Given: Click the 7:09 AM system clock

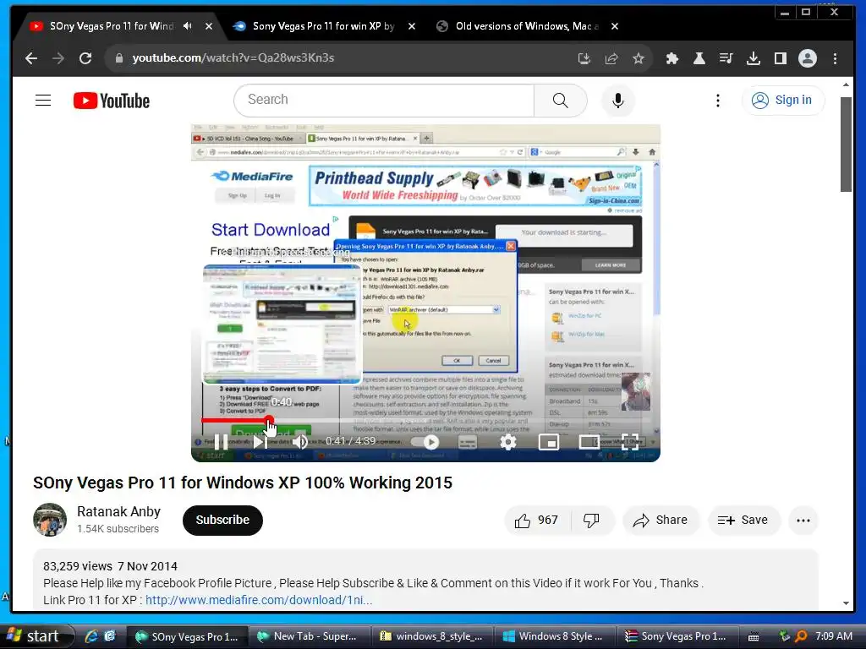Looking at the screenshot, I should 833,636.
